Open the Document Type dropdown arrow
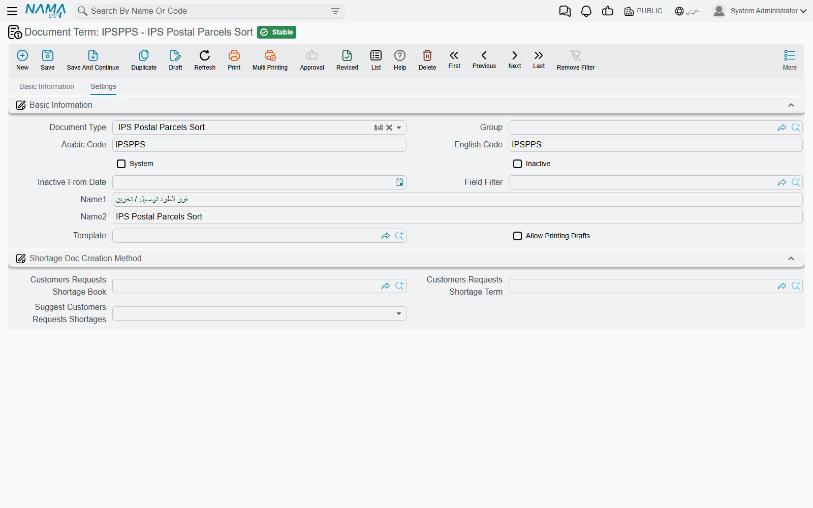Viewport: 813px width, 508px height. point(399,128)
